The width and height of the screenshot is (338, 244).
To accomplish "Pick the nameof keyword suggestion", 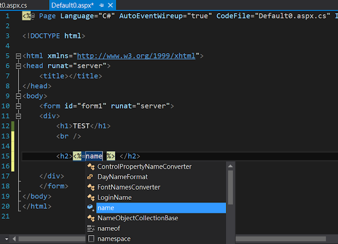I will [156, 229].
